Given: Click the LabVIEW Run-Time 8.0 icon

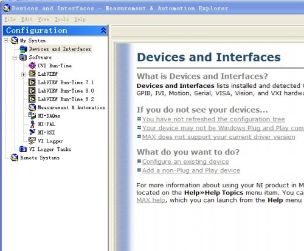Looking at the screenshot, I should pyautogui.click(x=32, y=91).
